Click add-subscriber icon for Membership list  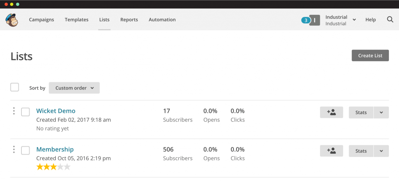point(331,151)
